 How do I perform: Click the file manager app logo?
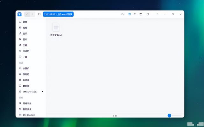19,14
